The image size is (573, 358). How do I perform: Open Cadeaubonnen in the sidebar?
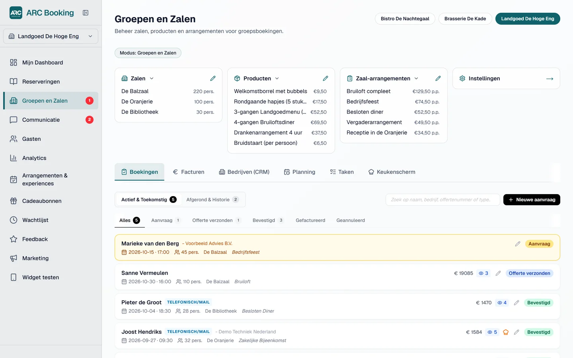(51, 201)
